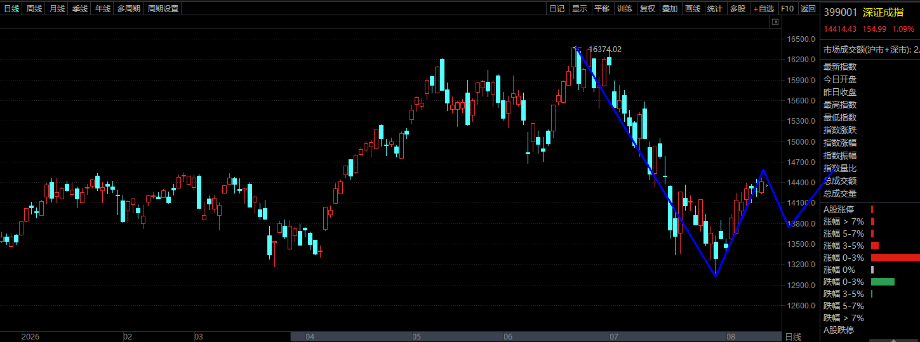This screenshot has width=920, height=342.
Task: Click the 2026 year marker on timeline
Action: pyautogui.click(x=30, y=337)
